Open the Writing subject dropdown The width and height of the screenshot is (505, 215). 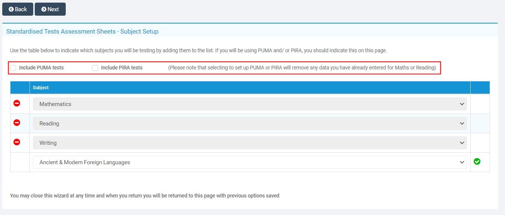(250, 143)
